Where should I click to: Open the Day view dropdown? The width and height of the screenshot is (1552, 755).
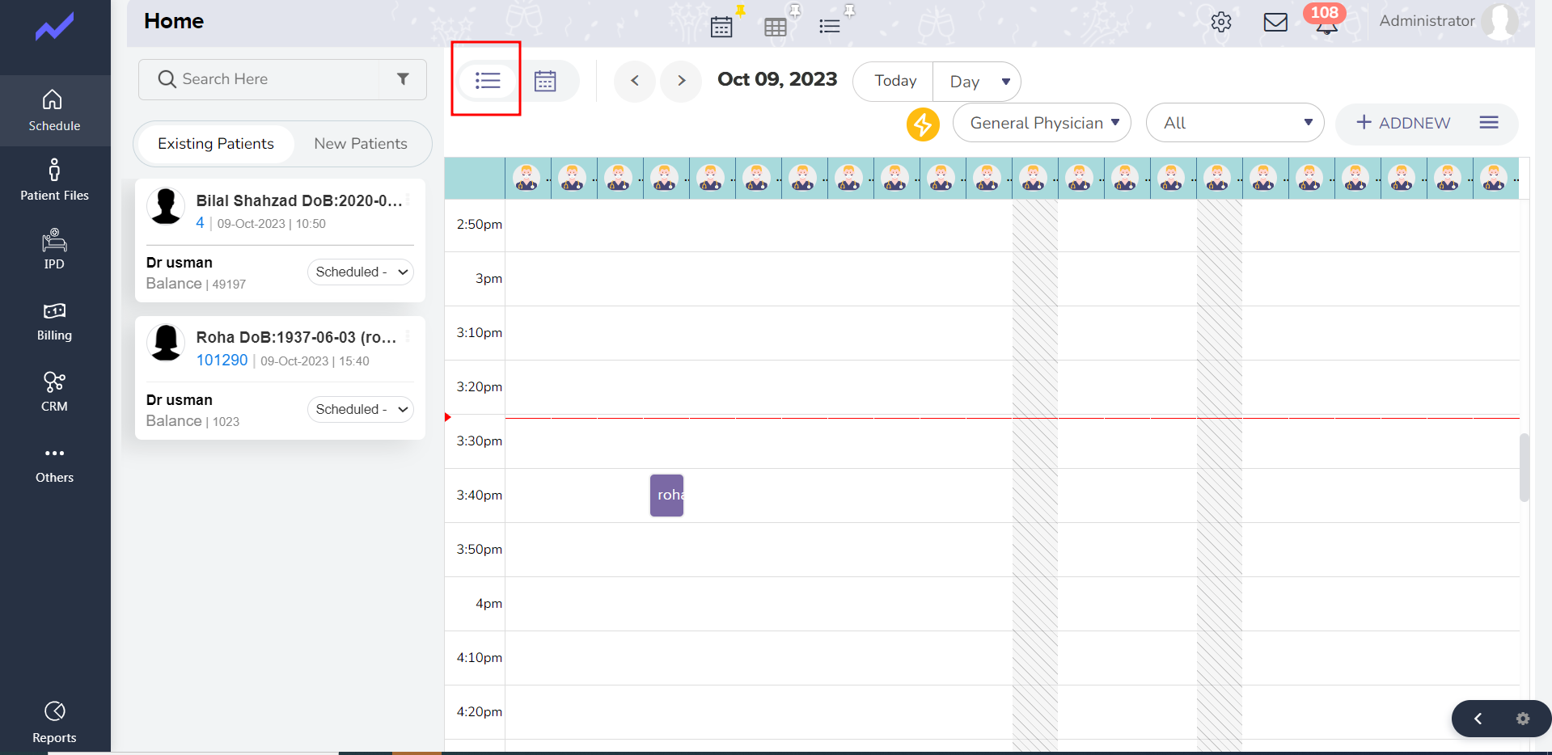pyautogui.click(x=977, y=82)
